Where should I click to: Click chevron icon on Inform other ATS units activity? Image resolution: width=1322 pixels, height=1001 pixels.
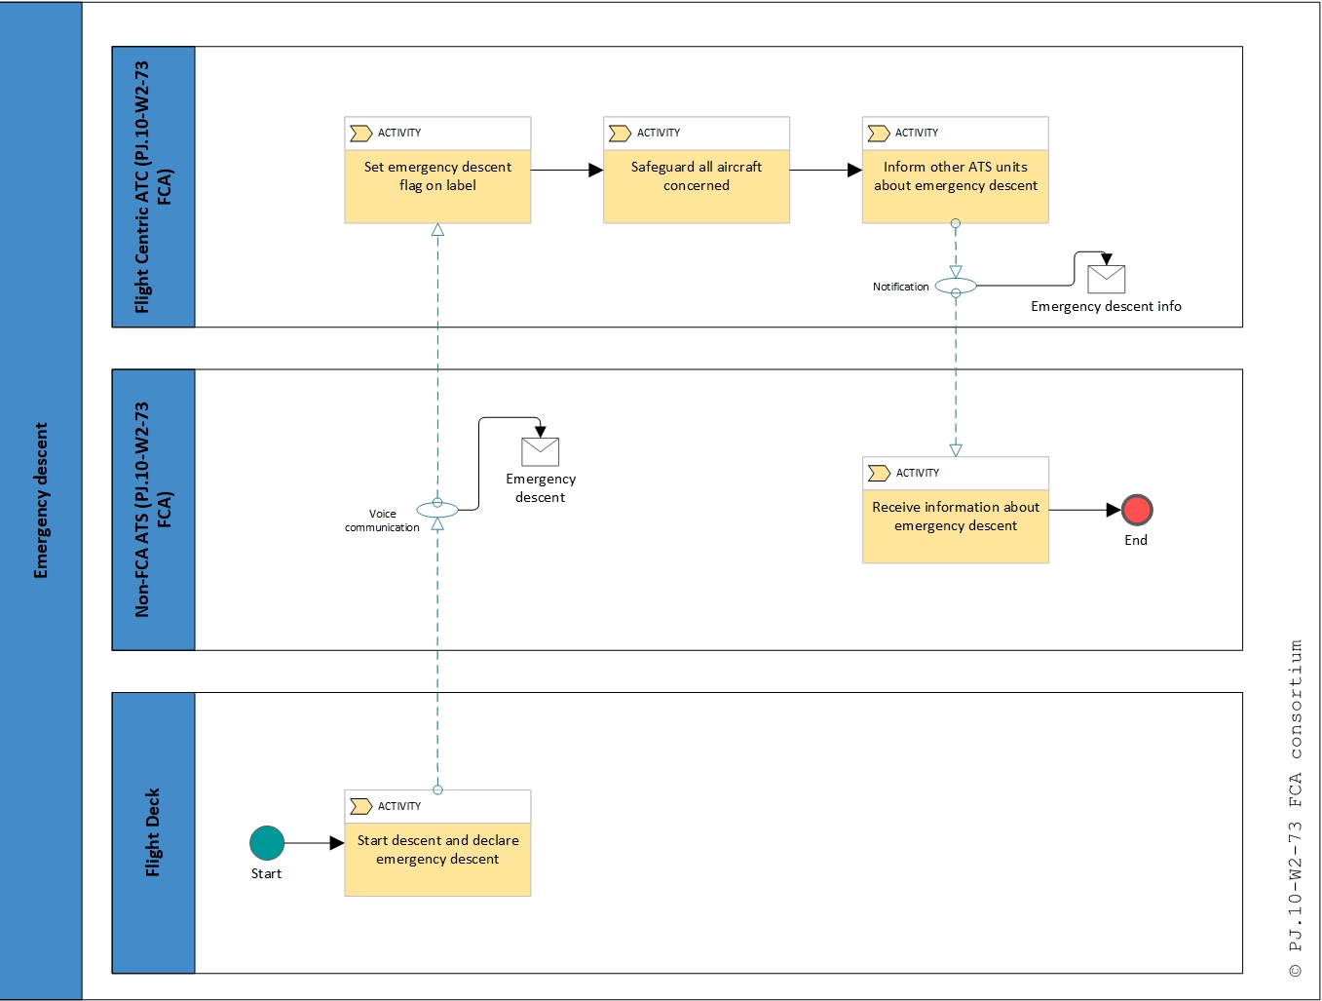pos(878,134)
